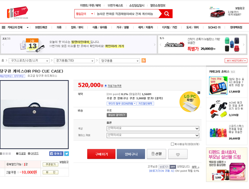Expand the 색상 option dropdown
This screenshot has height=189, width=249.
point(153,129)
